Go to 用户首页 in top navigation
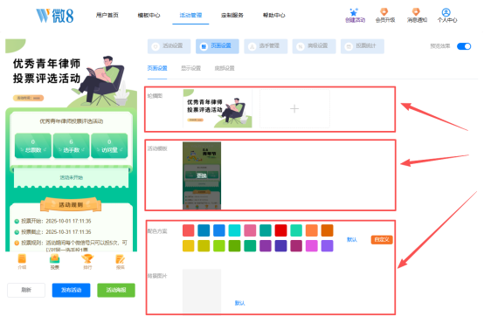This screenshot has height=316, width=484. pos(107,15)
